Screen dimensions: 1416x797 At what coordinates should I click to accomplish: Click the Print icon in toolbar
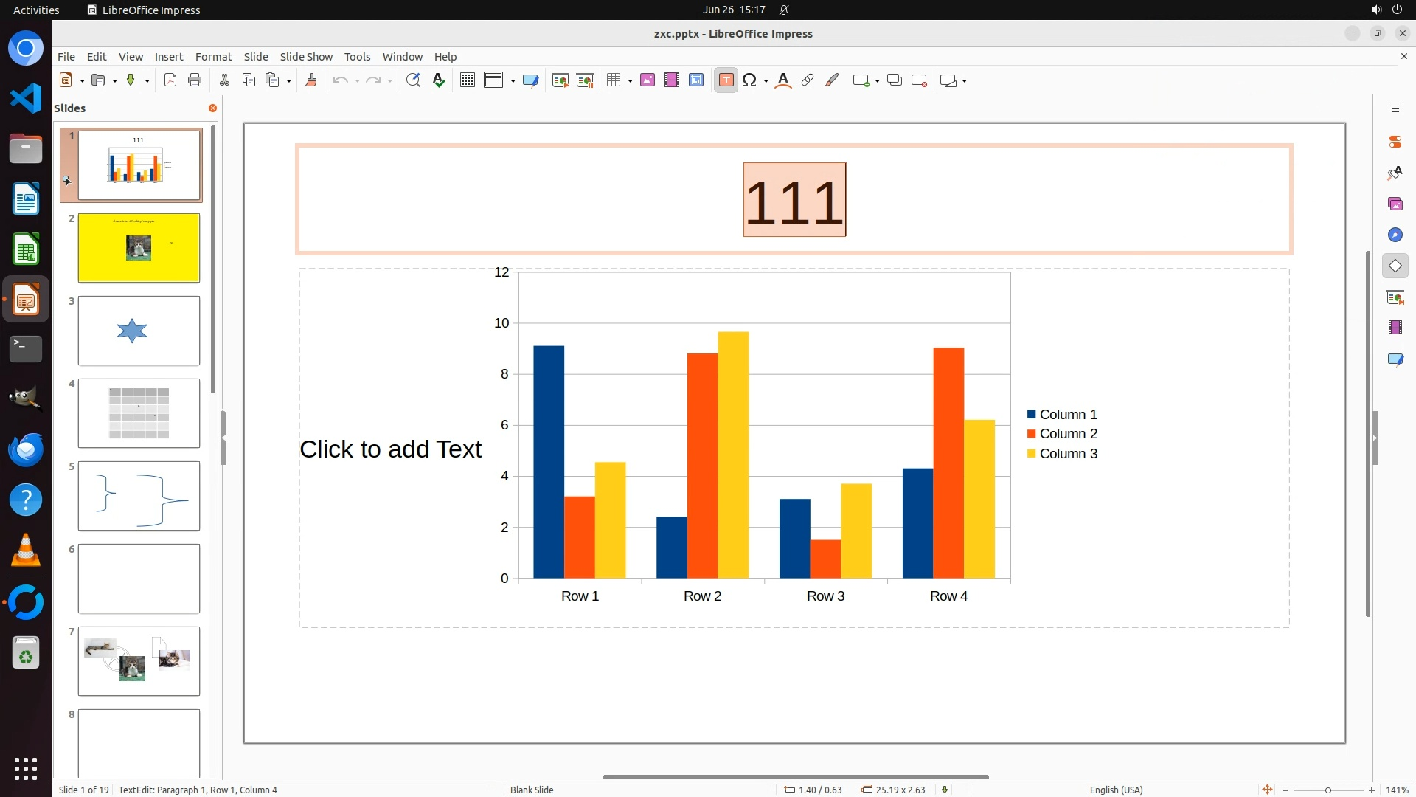tap(195, 80)
